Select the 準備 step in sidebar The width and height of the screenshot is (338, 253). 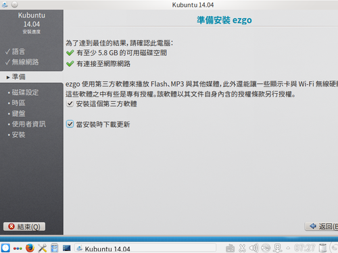point(32,77)
